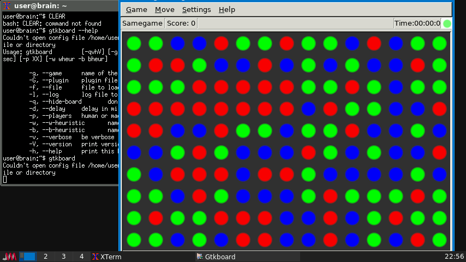Click the bottom-right green ball on the board

(x=439, y=240)
